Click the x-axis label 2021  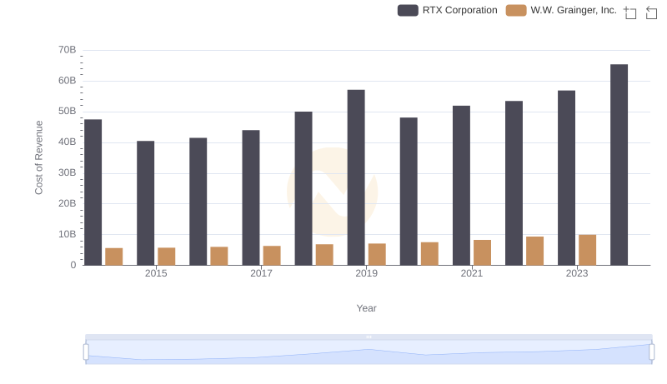click(472, 273)
